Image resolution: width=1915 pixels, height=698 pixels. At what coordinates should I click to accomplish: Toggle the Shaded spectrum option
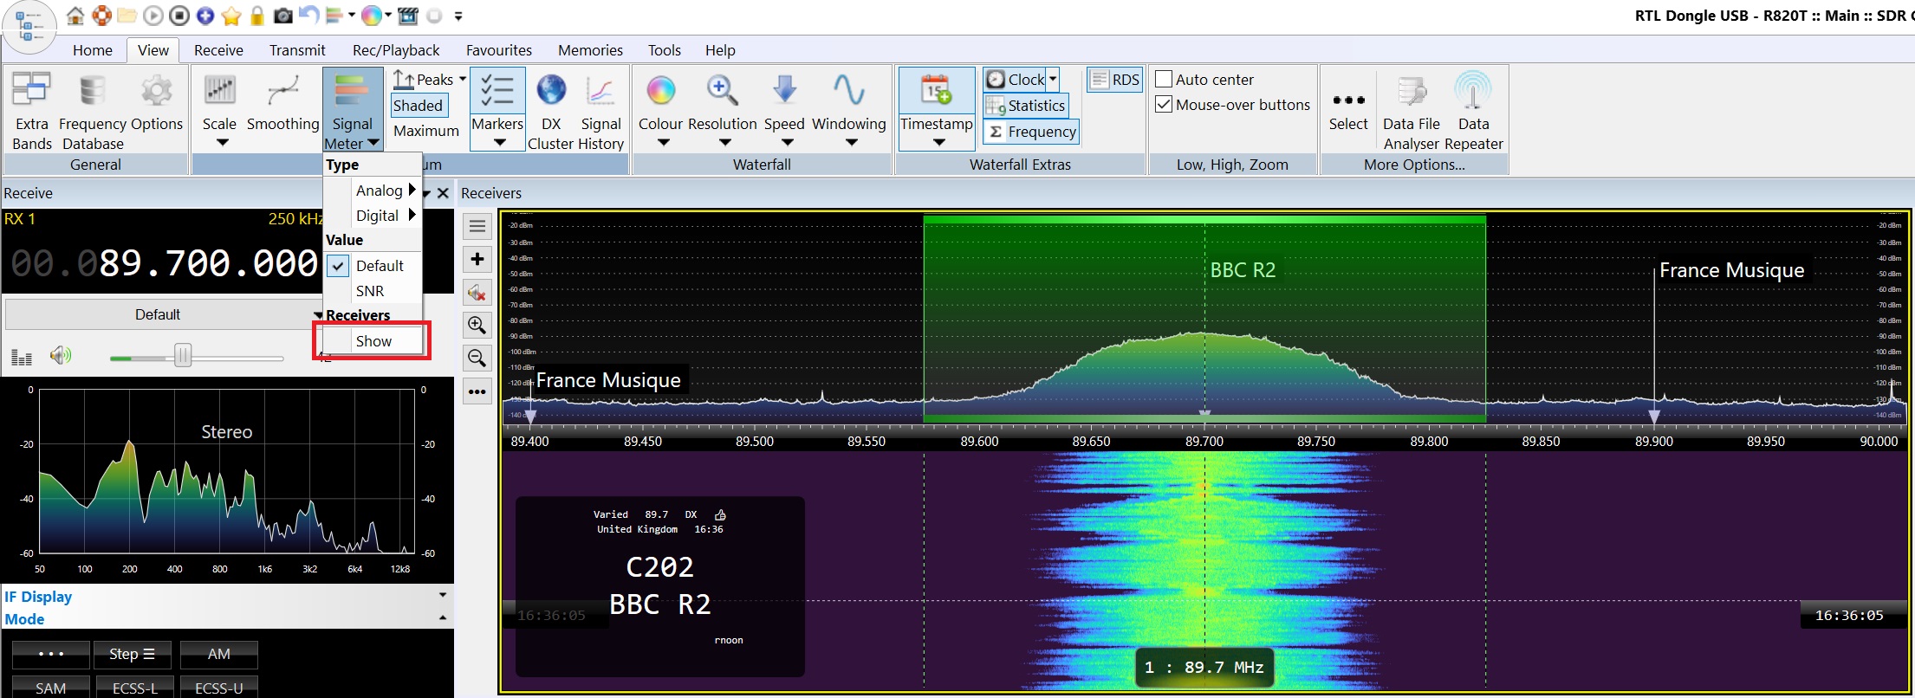(418, 106)
